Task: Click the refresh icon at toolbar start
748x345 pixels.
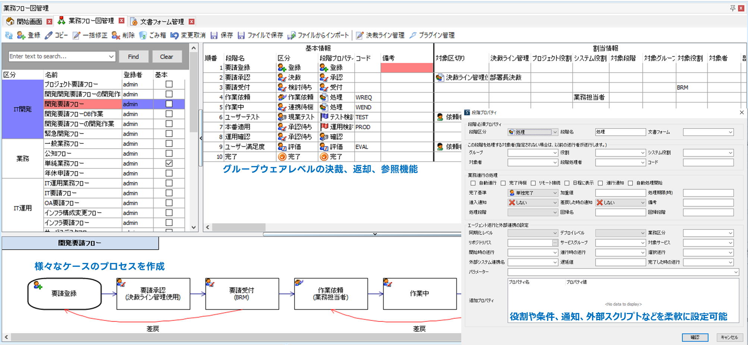Action: tap(9, 35)
